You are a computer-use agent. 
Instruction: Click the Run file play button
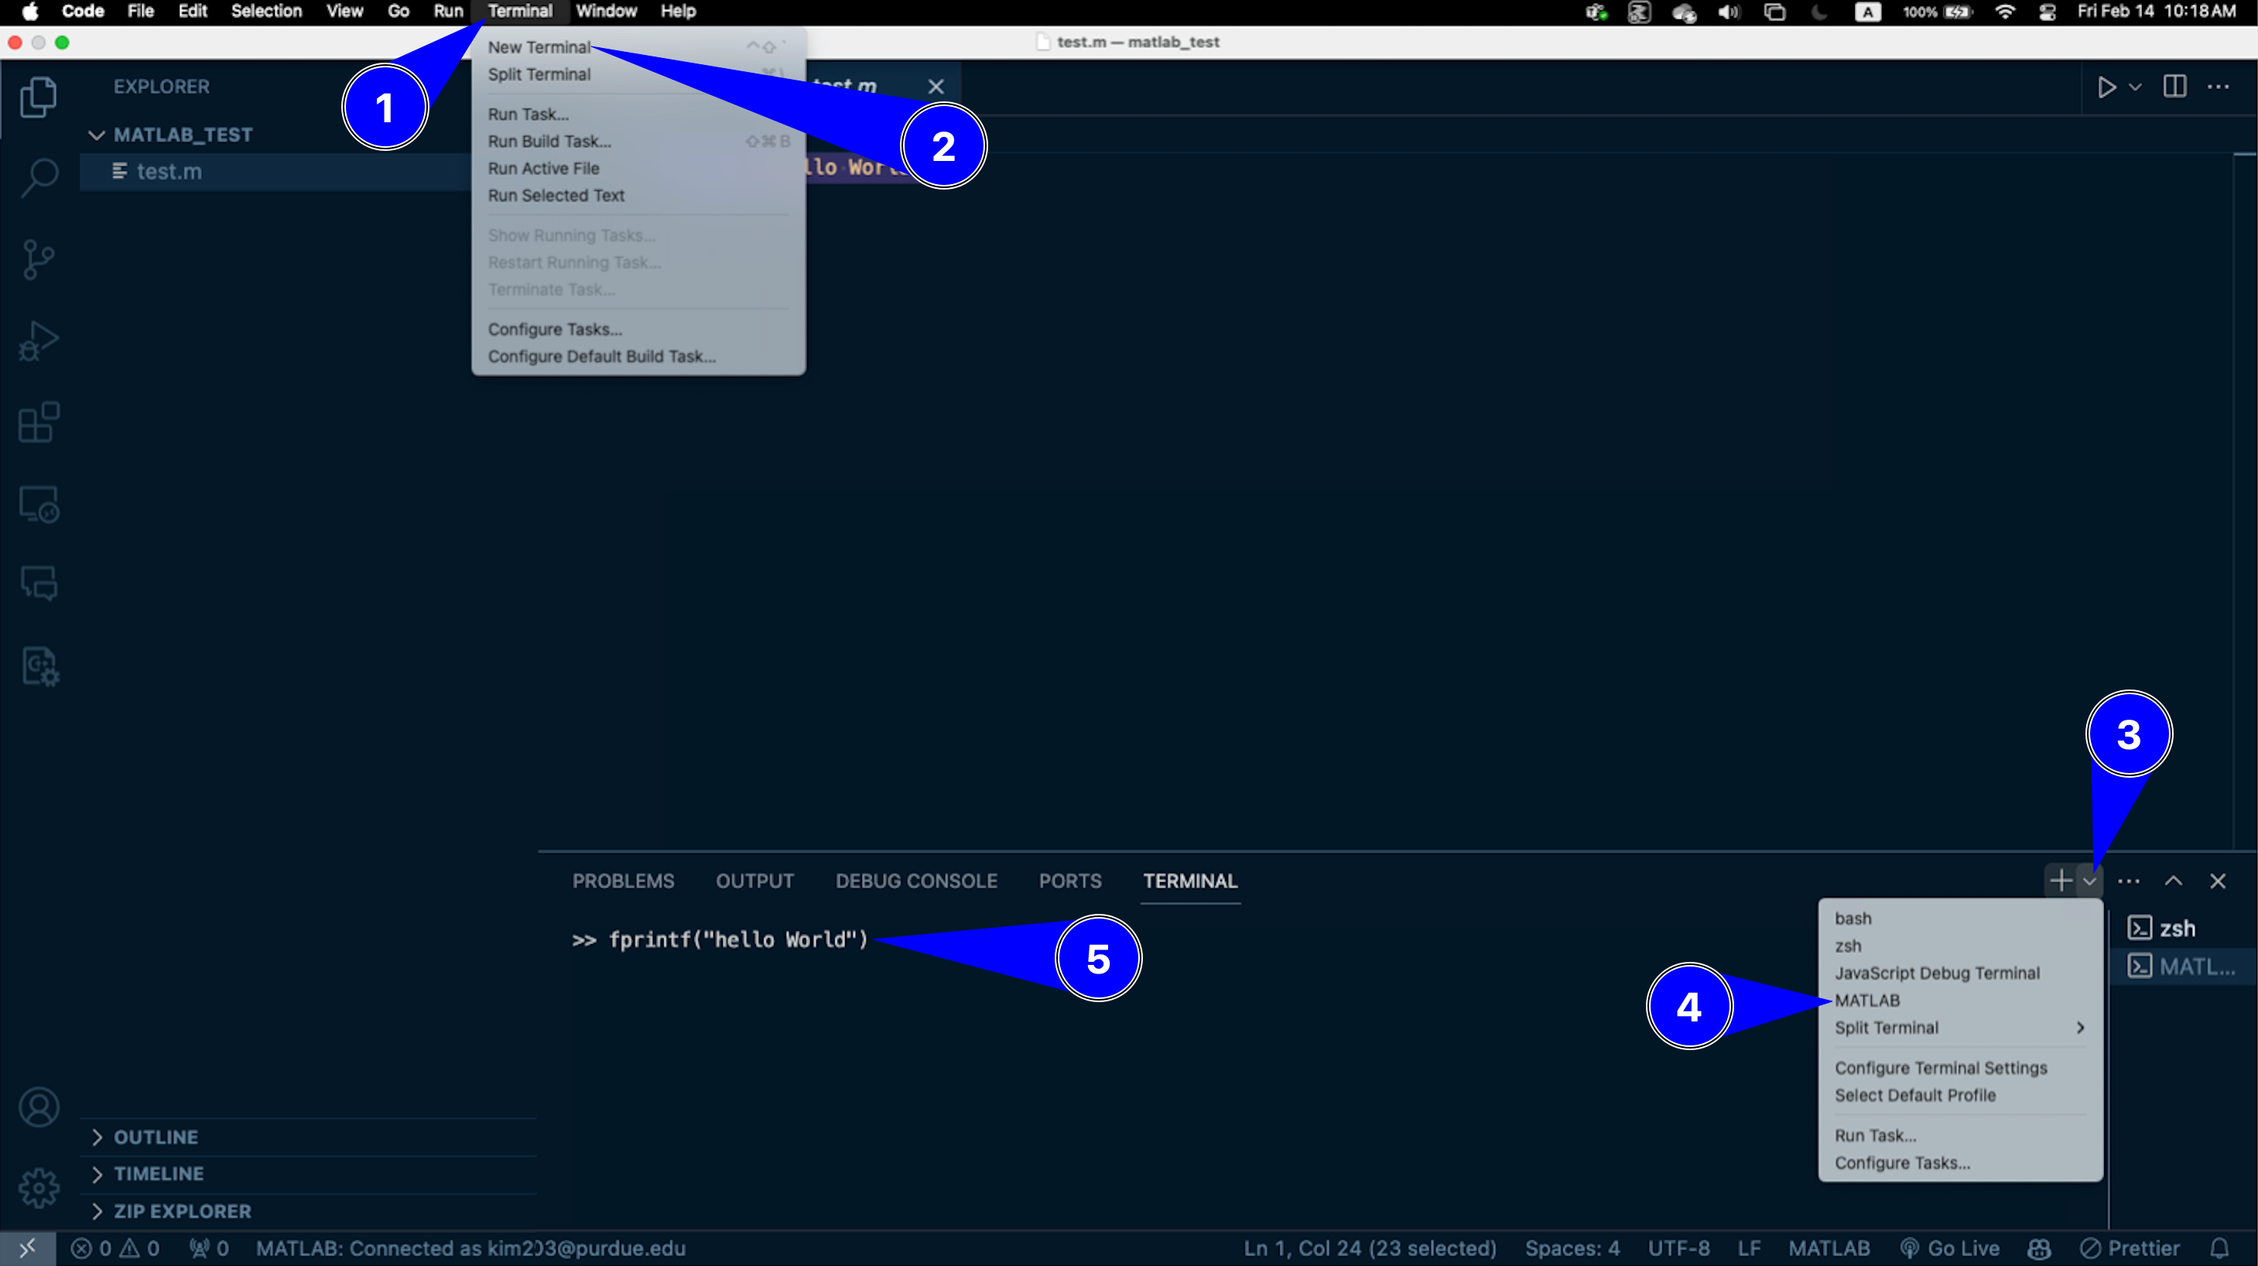2106,87
